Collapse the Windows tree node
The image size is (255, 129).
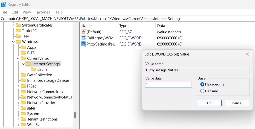[13, 42]
